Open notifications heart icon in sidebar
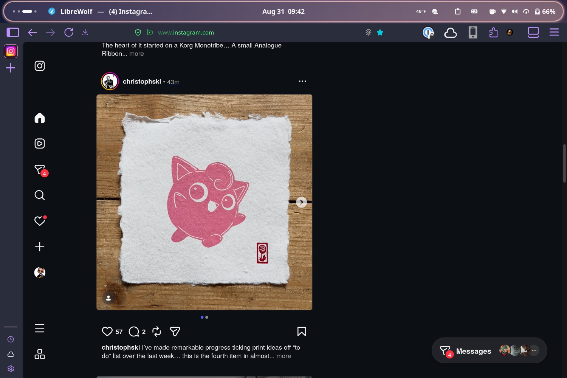Viewport: 567px width, 378px height. pos(40,220)
